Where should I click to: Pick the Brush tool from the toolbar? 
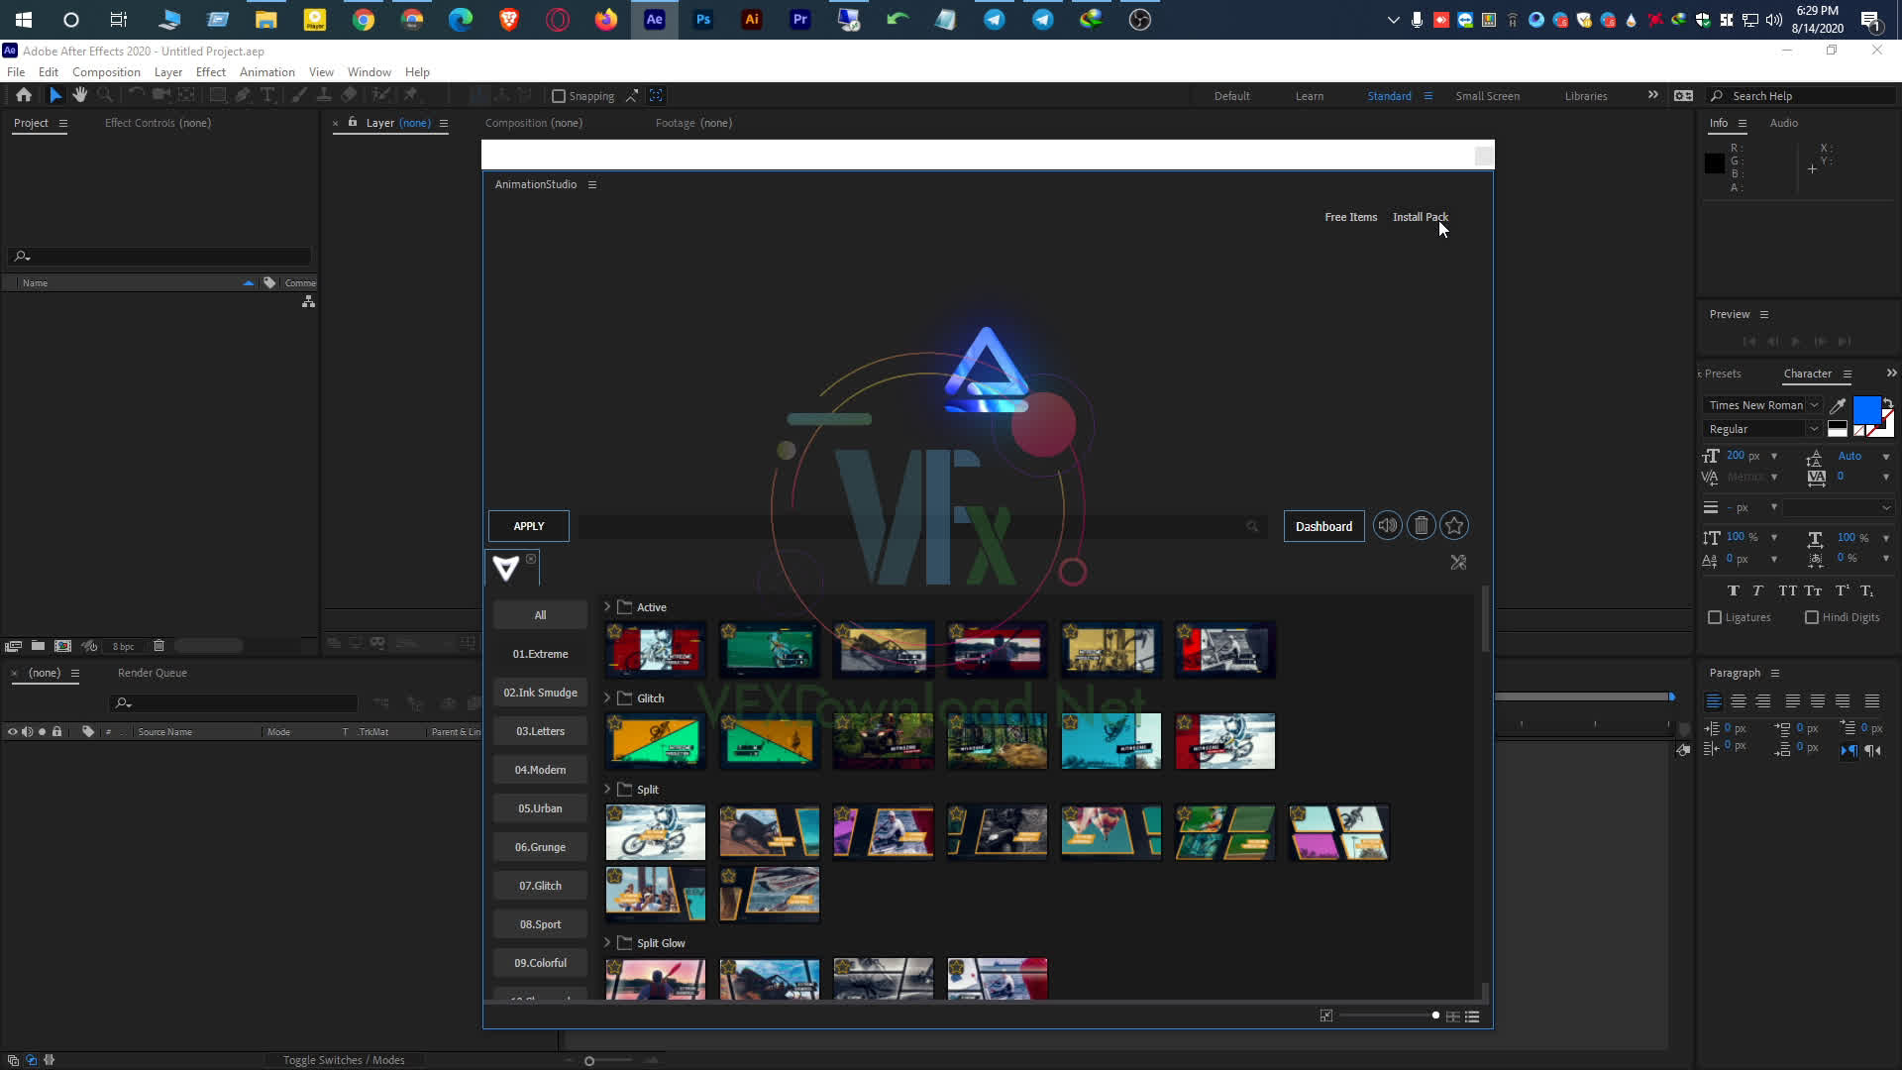(299, 95)
